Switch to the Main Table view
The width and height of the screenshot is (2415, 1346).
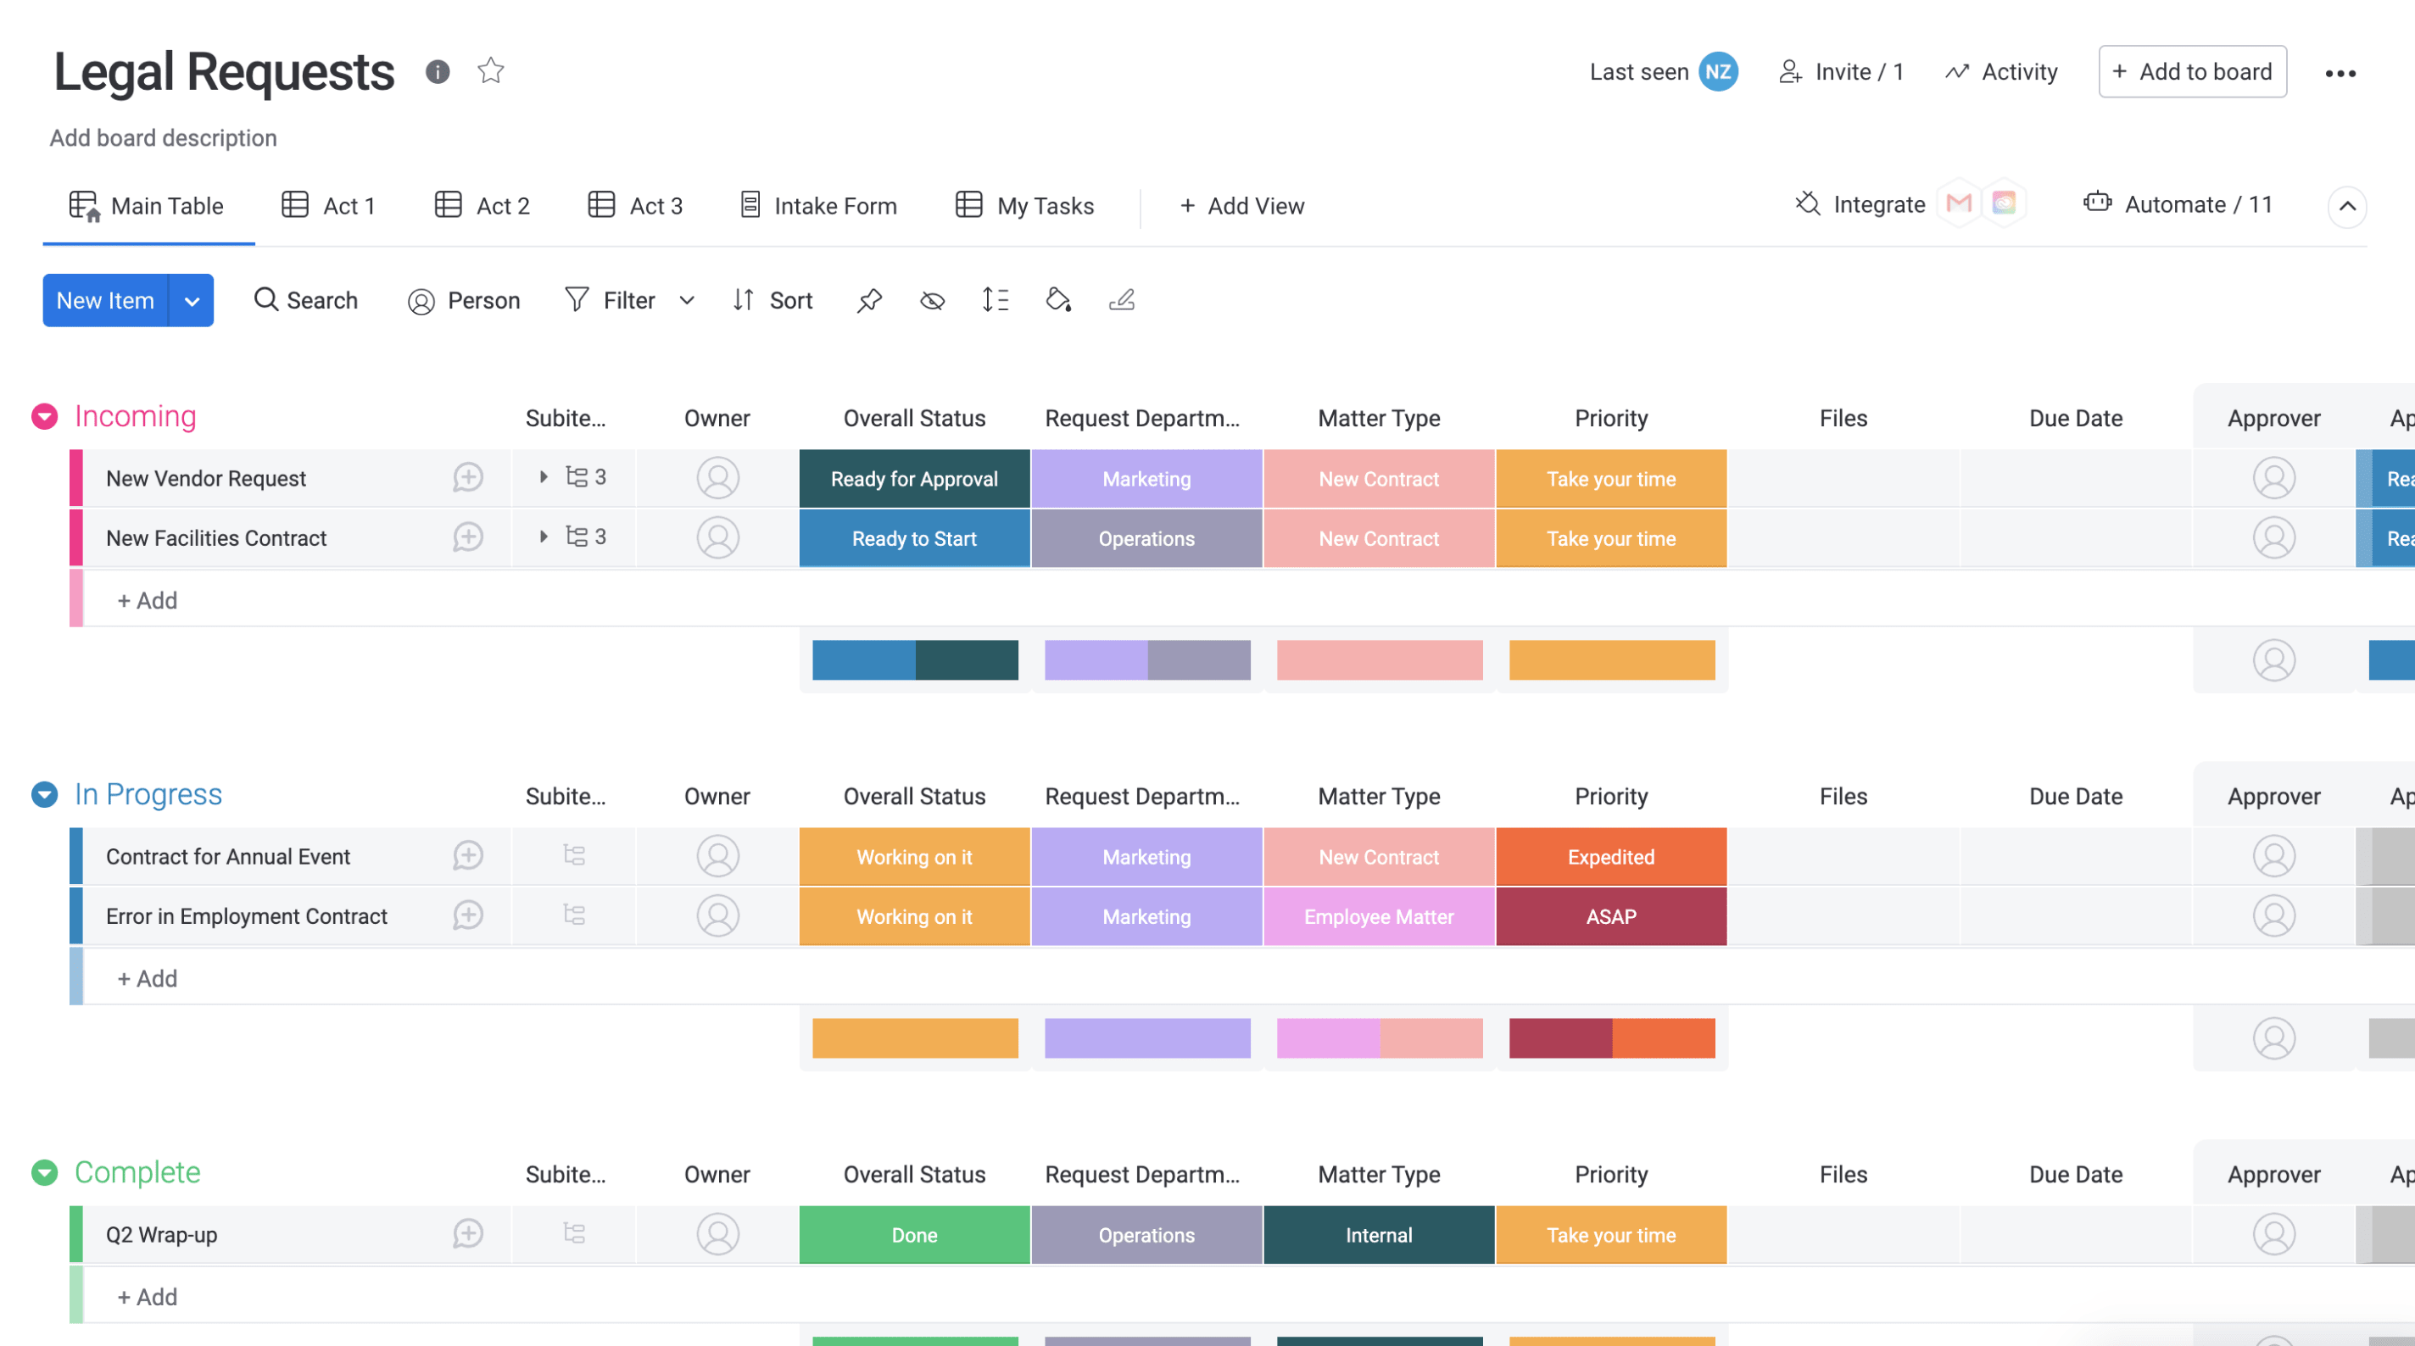[x=148, y=205]
